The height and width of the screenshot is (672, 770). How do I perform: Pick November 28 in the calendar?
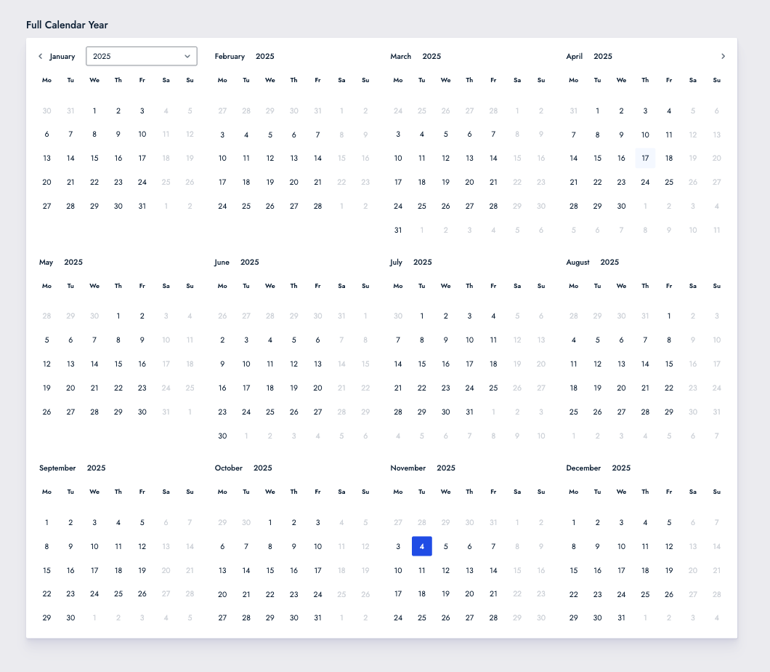(x=493, y=617)
